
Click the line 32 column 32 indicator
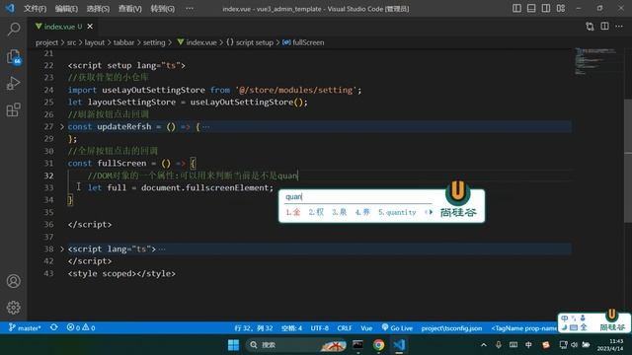tap(254, 328)
